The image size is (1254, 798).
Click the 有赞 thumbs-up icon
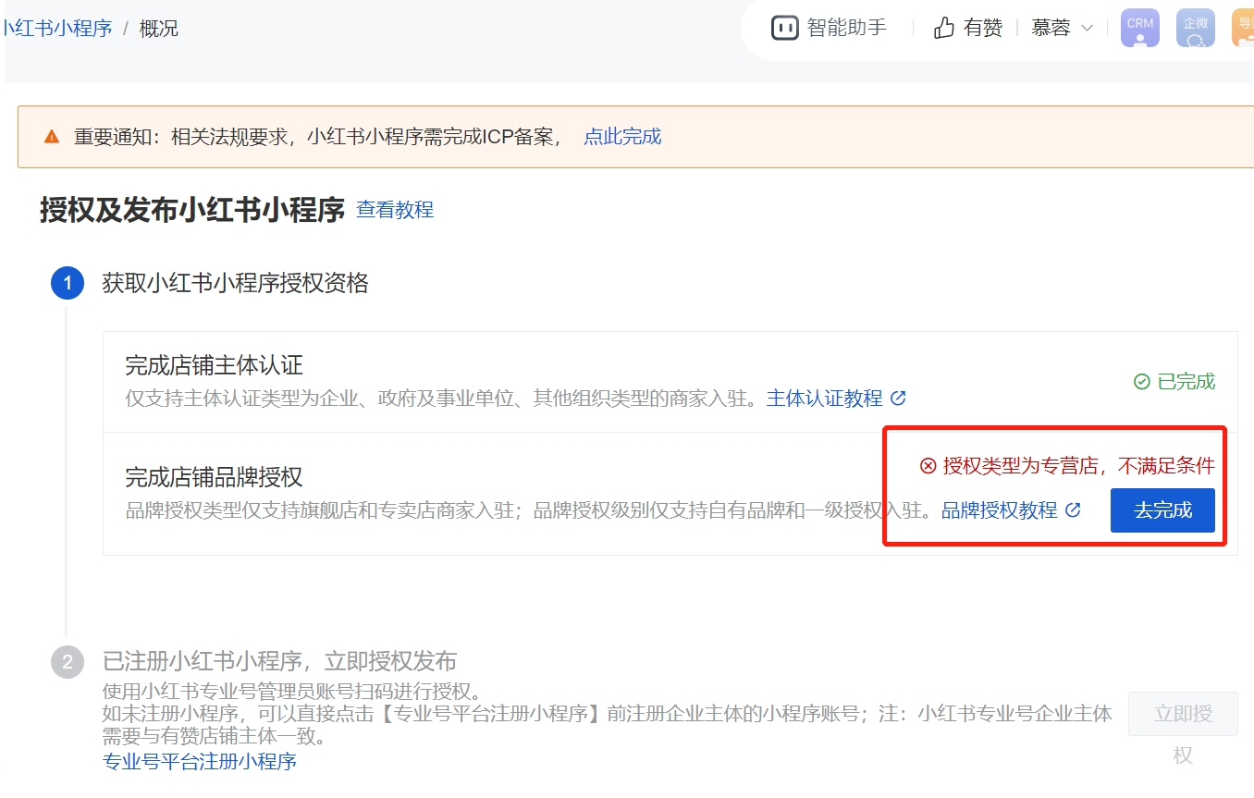(x=944, y=29)
